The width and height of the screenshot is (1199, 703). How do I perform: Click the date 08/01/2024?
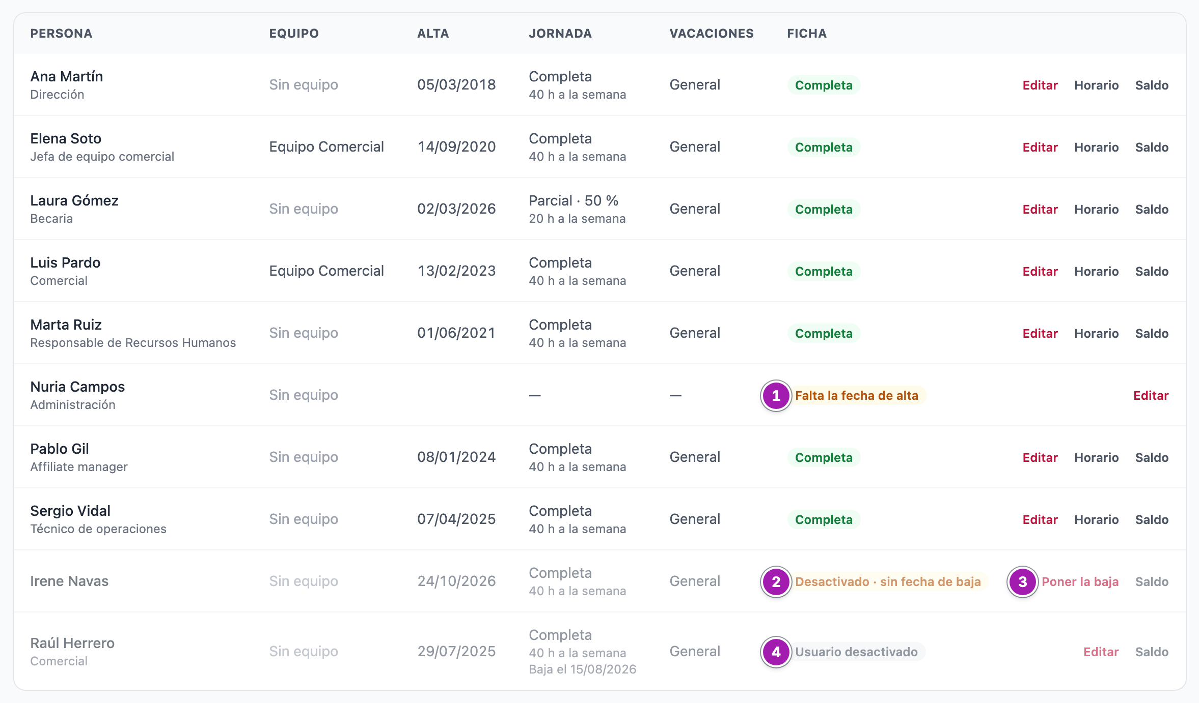pos(456,457)
